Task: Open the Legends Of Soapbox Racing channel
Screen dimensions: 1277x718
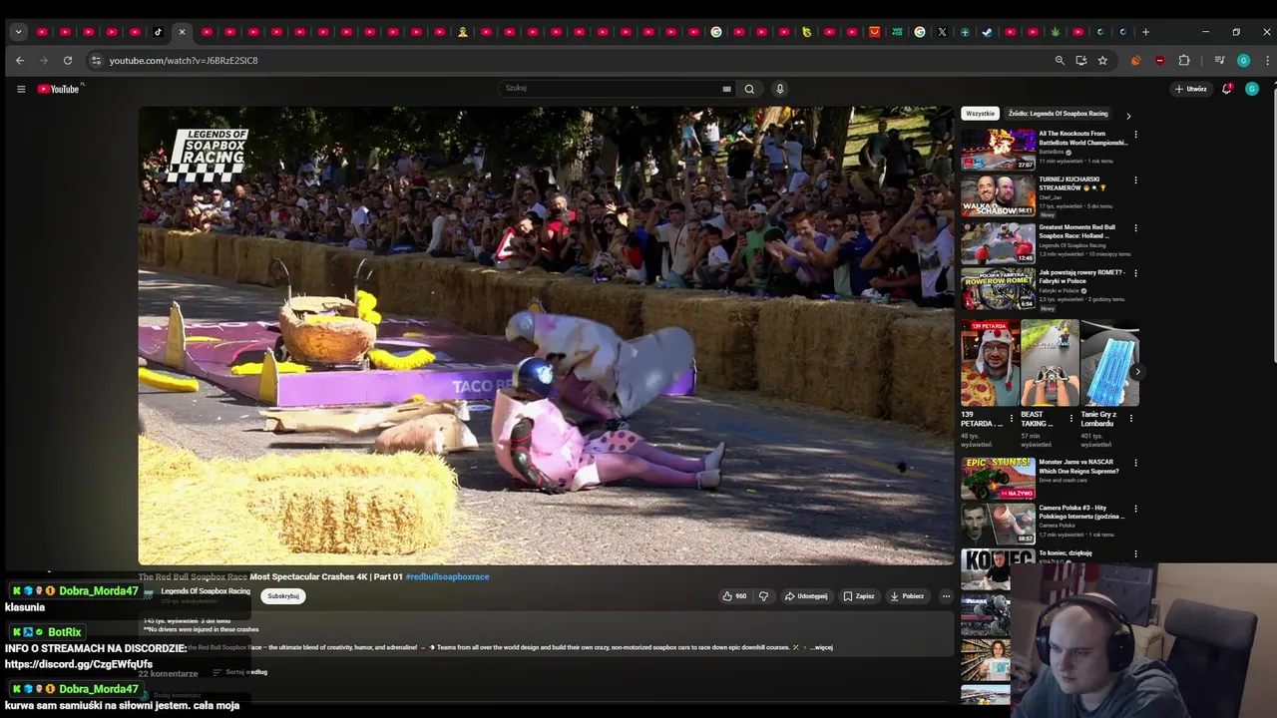Action: [x=206, y=591]
